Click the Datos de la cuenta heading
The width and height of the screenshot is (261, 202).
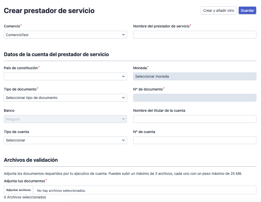click(x=56, y=54)
